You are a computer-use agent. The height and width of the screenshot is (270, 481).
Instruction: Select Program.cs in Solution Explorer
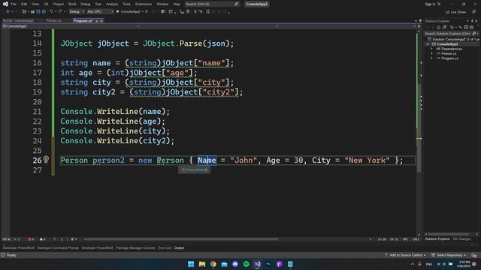tap(449, 58)
